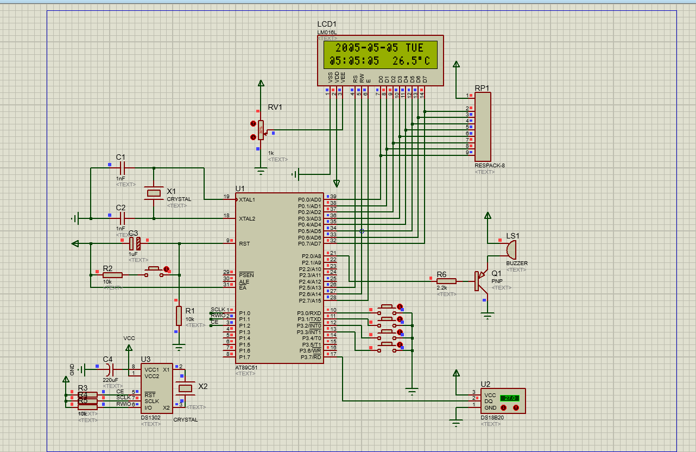Image resolution: width=696 pixels, height=452 pixels.
Task: Click the DS18B20 27.0 temperature readout
Action: (x=509, y=398)
